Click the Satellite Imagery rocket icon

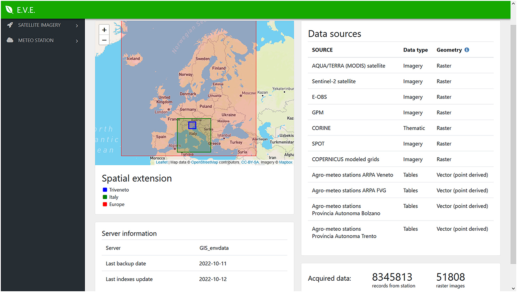point(10,25)
